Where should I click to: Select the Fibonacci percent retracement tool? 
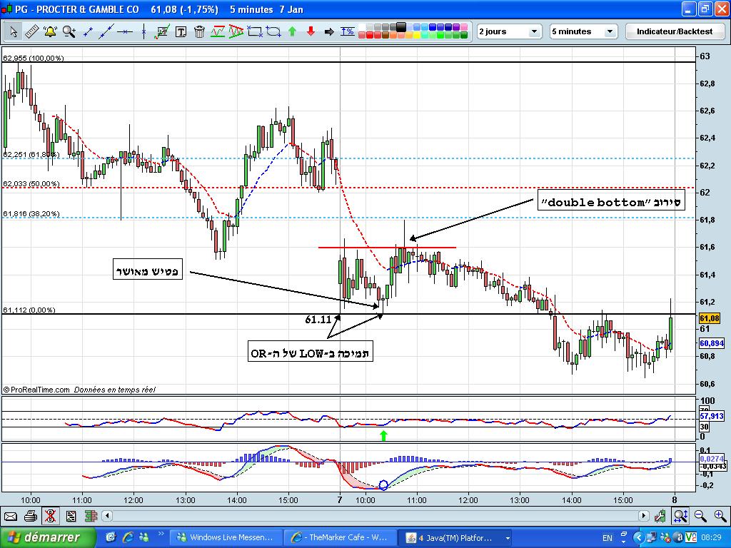pos(348,31)
